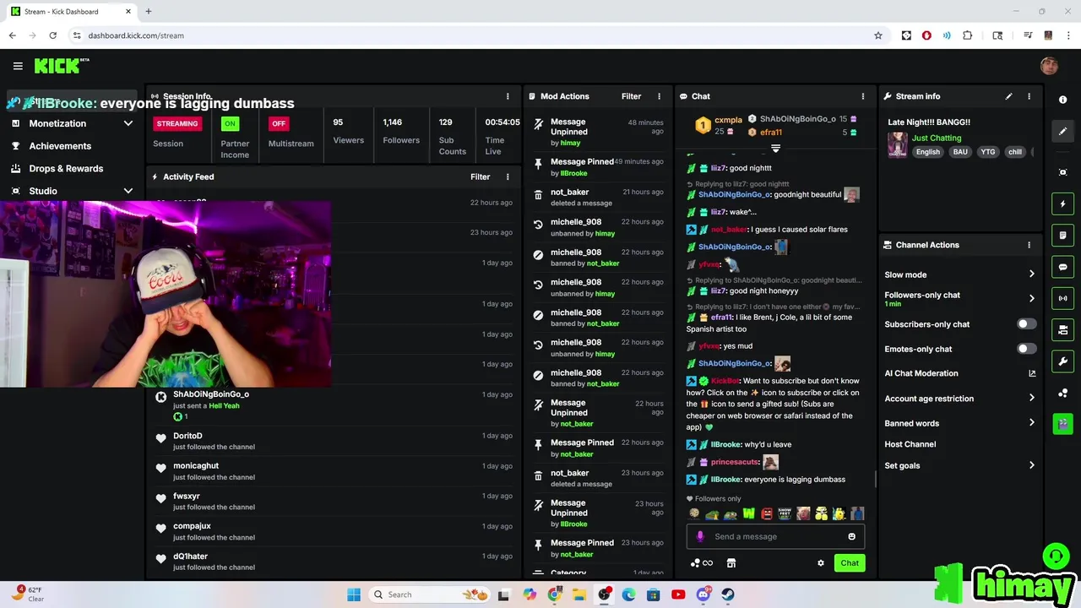
Task: Click DoritoD in the Activity Feed
Action: pos(187,436)
